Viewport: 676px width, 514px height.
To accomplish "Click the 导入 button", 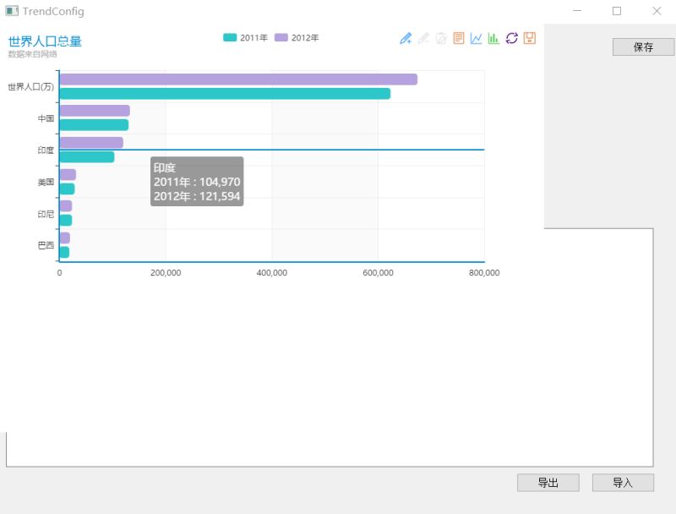I will tap(624, 482).
